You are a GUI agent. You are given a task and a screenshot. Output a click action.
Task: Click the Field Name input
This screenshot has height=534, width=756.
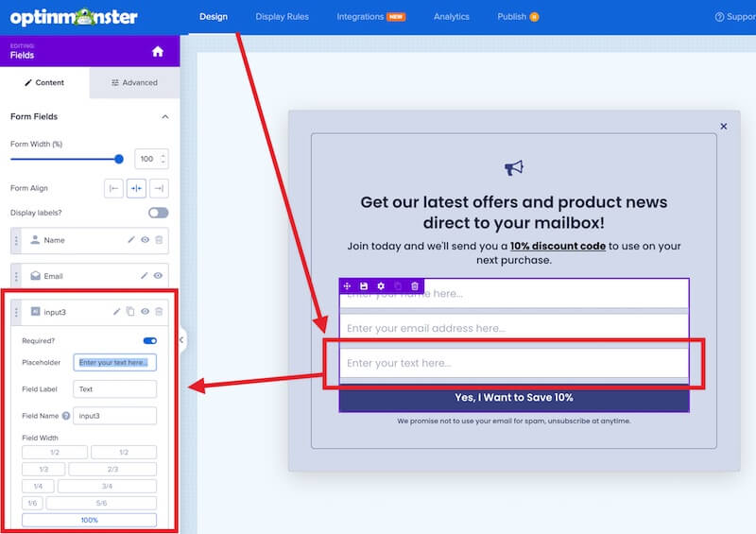coord(114,415)
